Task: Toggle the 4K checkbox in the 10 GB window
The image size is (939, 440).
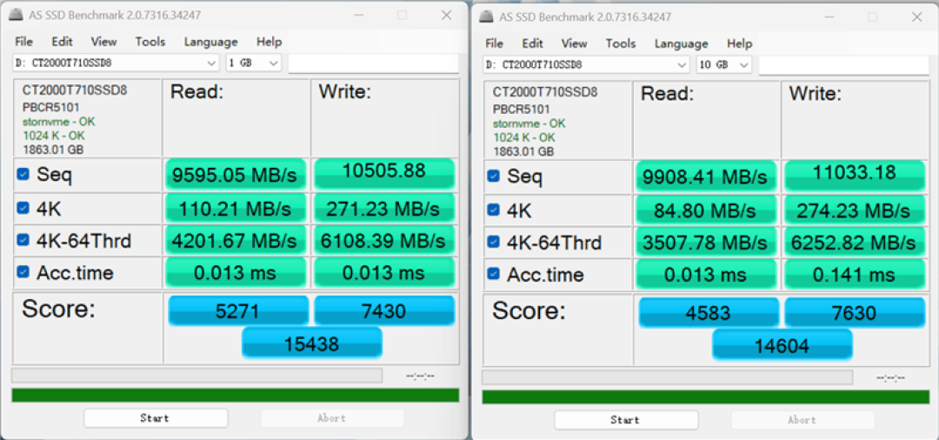Action: [x=494, y=210]
